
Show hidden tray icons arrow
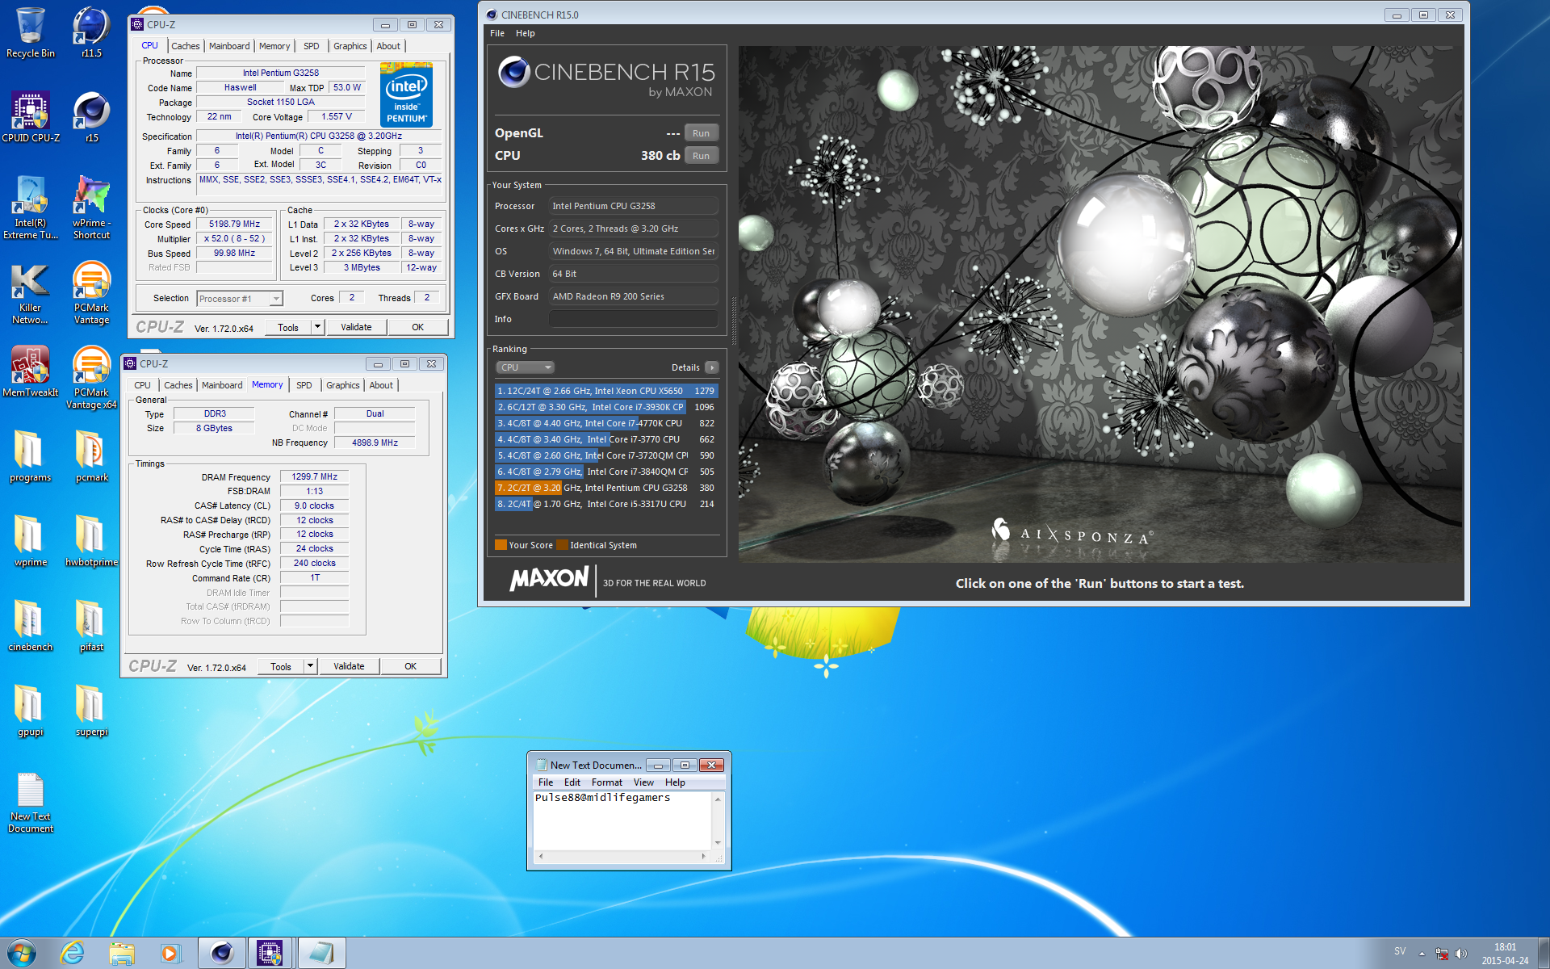1422,954
